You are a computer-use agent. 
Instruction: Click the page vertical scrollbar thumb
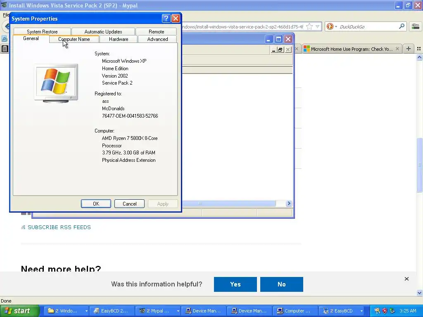click(420, 165)
